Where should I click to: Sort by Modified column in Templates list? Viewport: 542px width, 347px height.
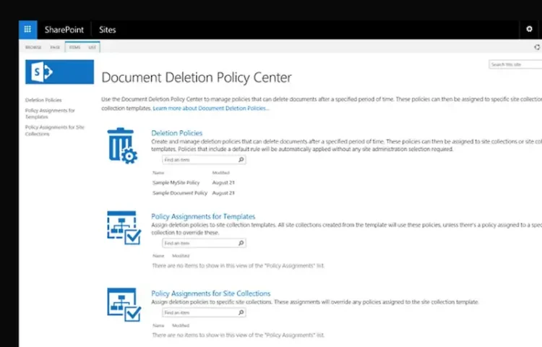181,256
